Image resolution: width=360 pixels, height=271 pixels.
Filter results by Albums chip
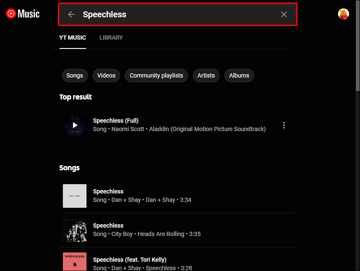tap(239, 75)
